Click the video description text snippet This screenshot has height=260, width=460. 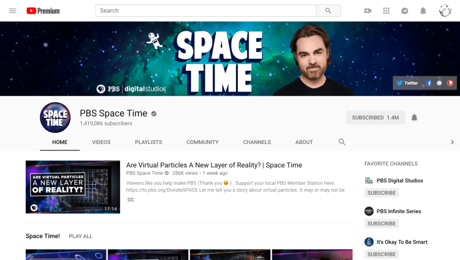(x=235, y=187)
